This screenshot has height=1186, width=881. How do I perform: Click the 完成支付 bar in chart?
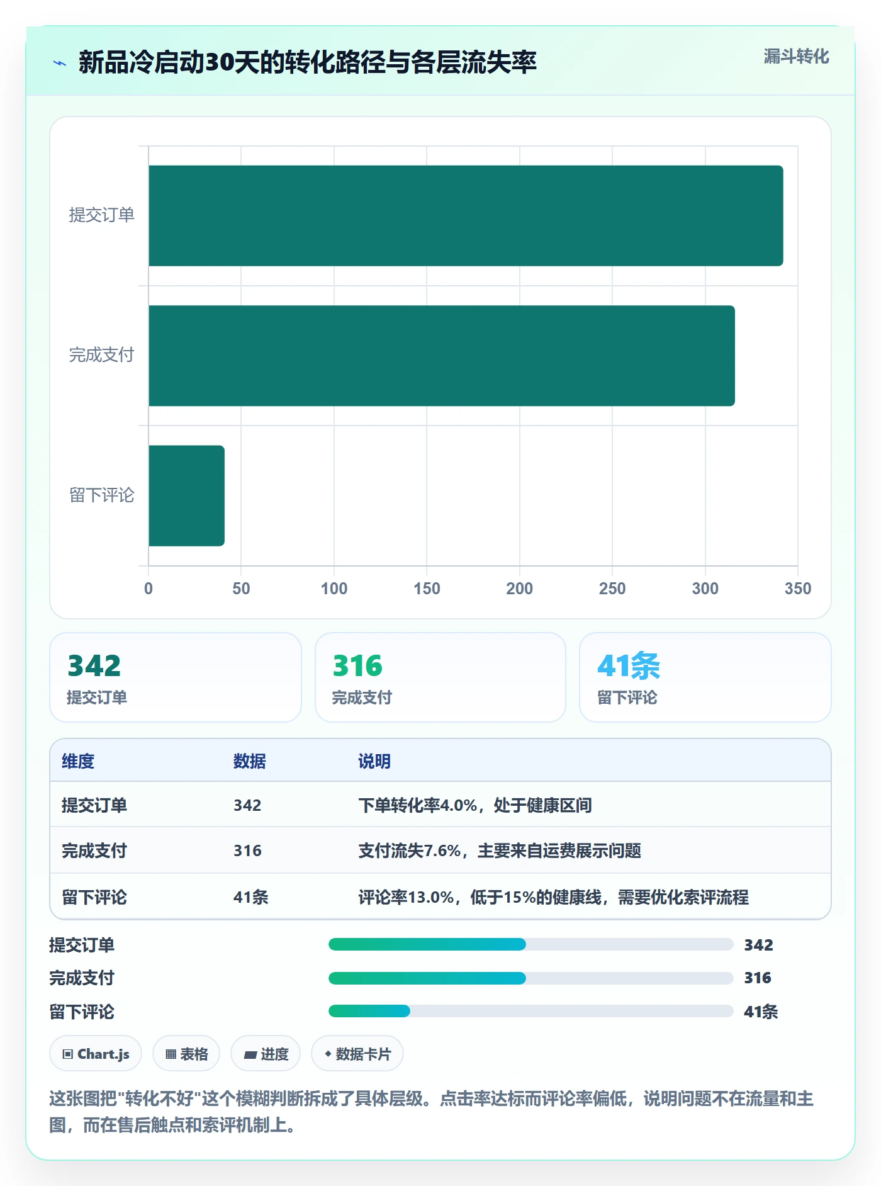coord(442,356)
